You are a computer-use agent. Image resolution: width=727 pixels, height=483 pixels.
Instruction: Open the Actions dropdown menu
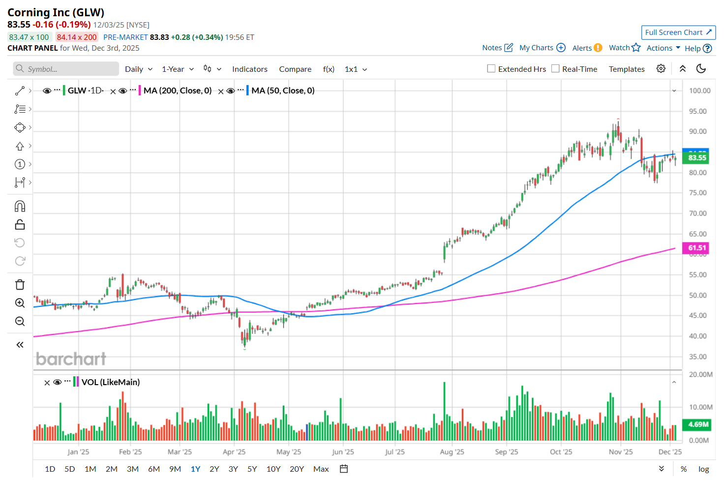point(663,48)
